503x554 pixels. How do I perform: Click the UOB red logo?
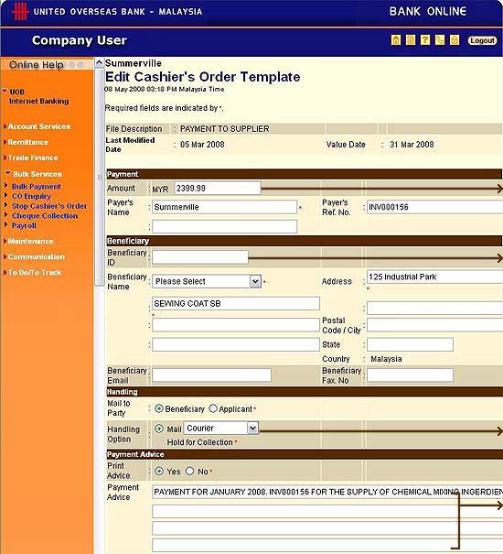pos(20,11)
